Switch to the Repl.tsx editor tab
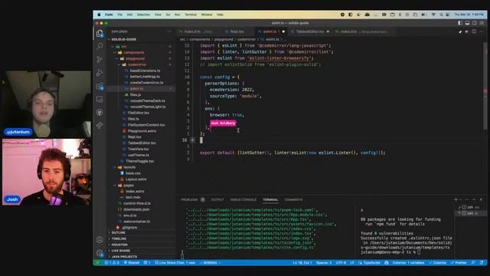The width and height of the screenshot is (490, 276). 237,31
